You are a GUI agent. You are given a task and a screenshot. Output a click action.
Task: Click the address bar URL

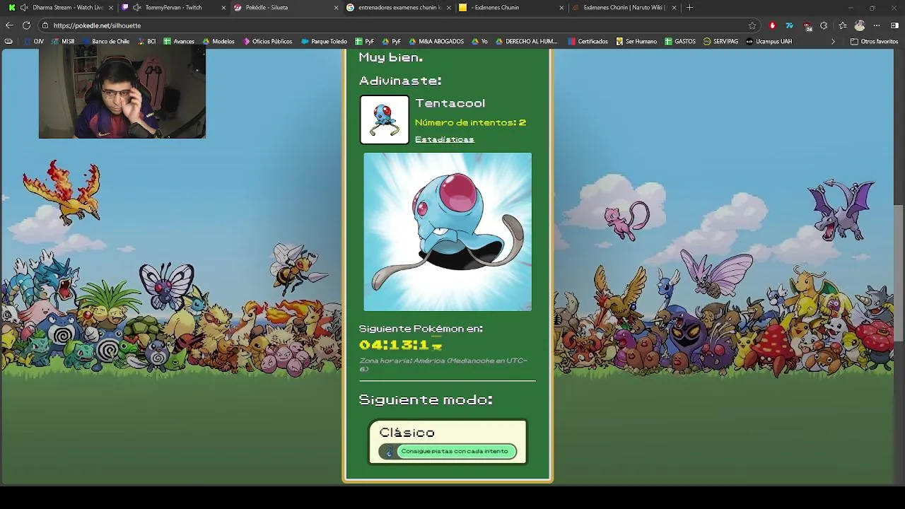click(x=97, y=25)
